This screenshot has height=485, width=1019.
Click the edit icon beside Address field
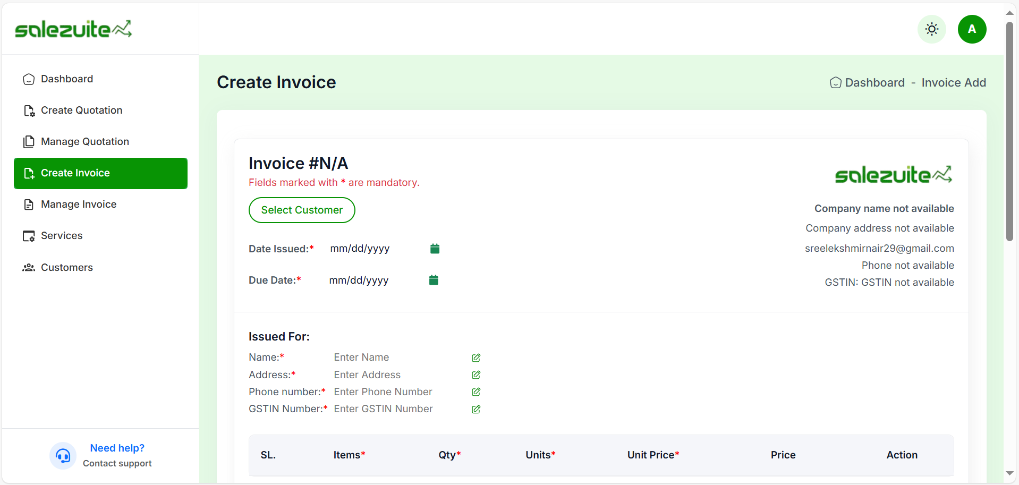(x=476, y=375)
